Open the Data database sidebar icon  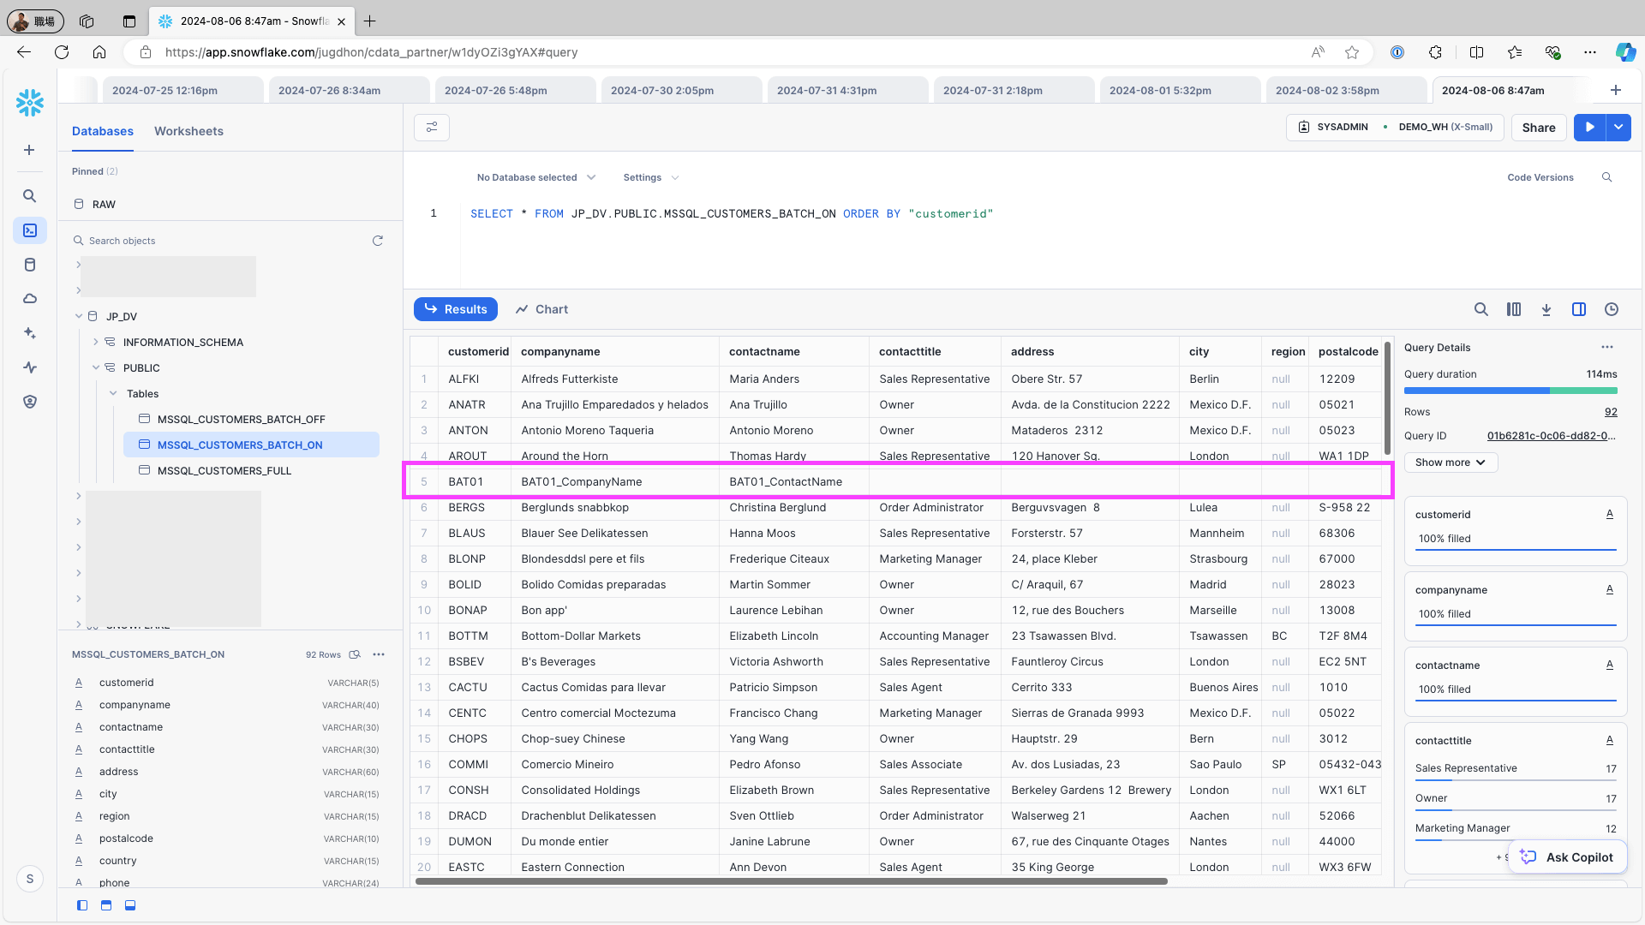point(30,265)
